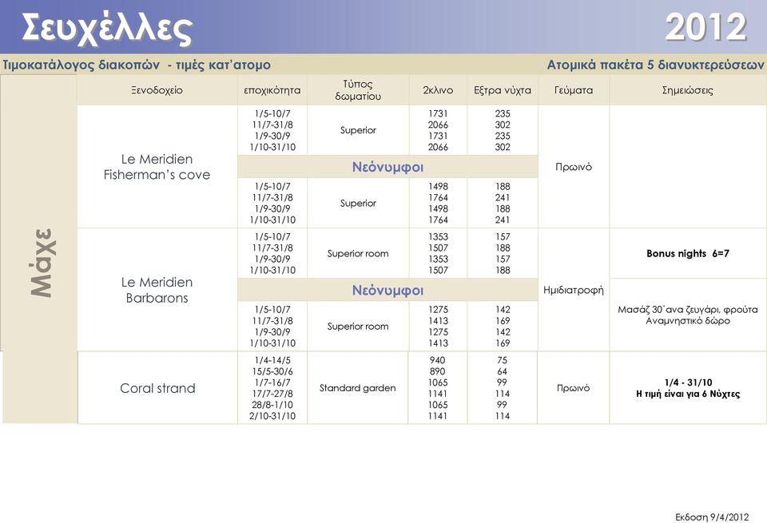This screenshot has width=767, height=523.
Task: Click the Γεύματα column header
Action: (x=574, y=90)
